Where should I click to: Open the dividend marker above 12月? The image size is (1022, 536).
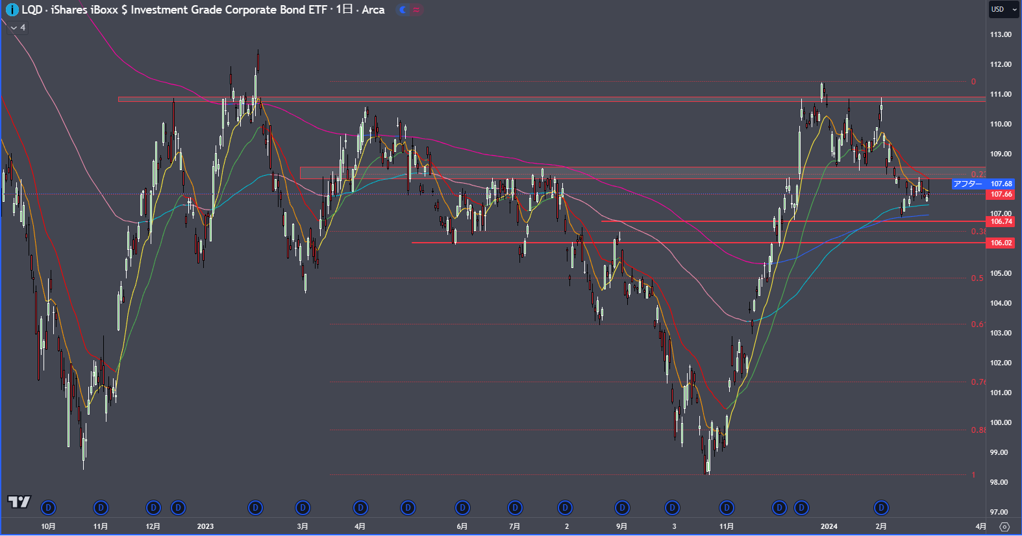coord(153,507)
